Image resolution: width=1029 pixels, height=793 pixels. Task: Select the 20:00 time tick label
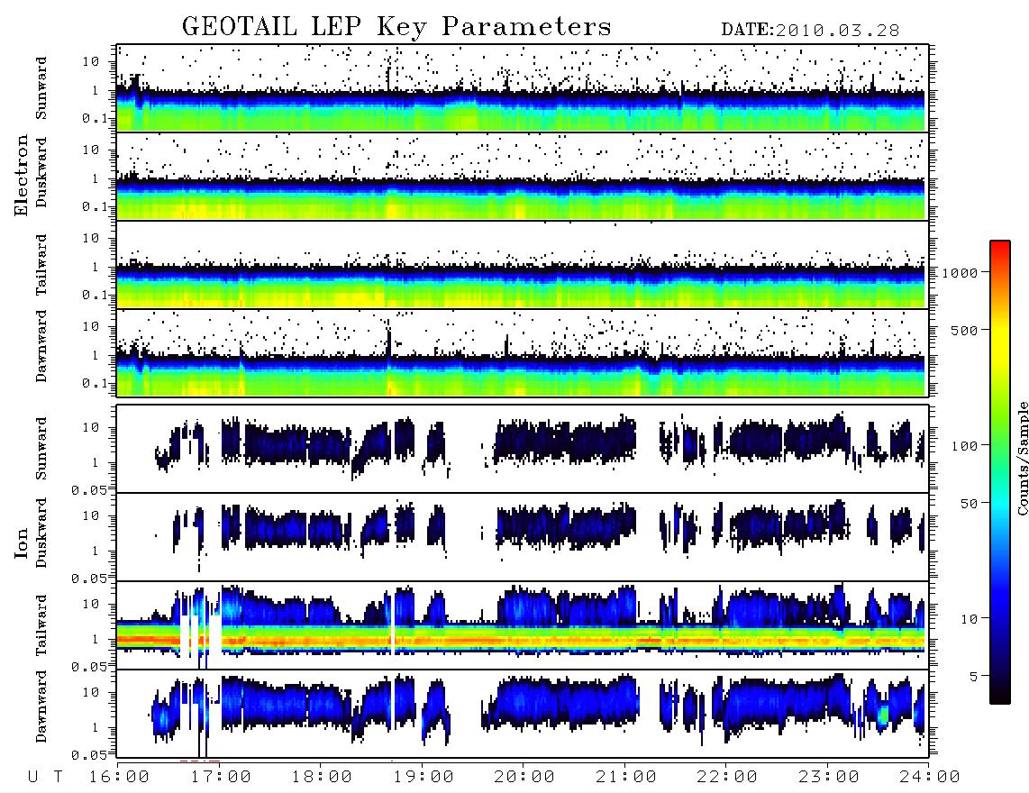[524, 778]
